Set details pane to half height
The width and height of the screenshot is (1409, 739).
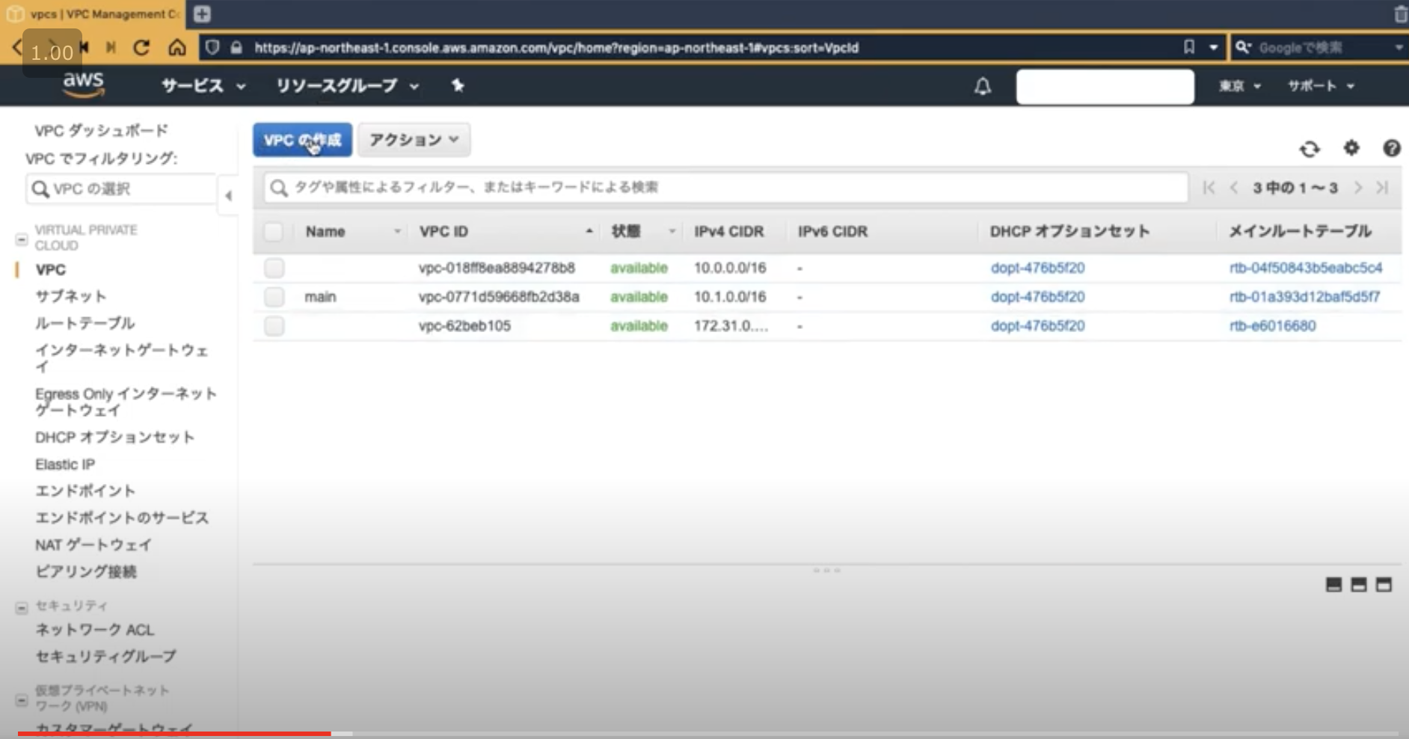(x=1359, y=585)
